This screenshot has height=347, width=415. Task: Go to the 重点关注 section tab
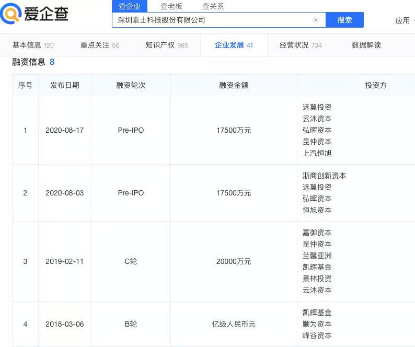pyautogui.click(x=100, y=45)
